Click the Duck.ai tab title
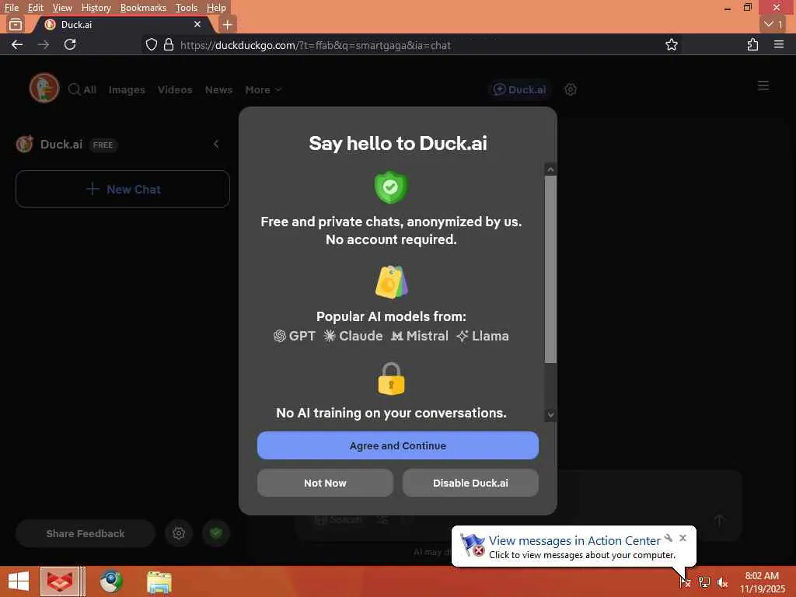Image resolution: width=796 pixels, height=597 pixels. click(76, 24)
